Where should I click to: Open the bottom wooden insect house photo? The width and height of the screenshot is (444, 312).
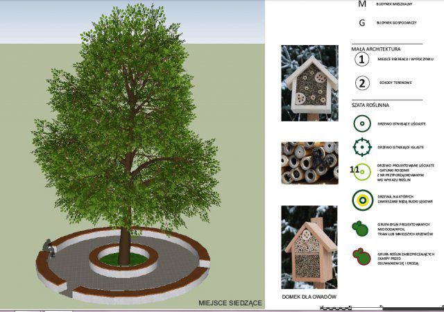pyautogui.click(x=309, y=247)
